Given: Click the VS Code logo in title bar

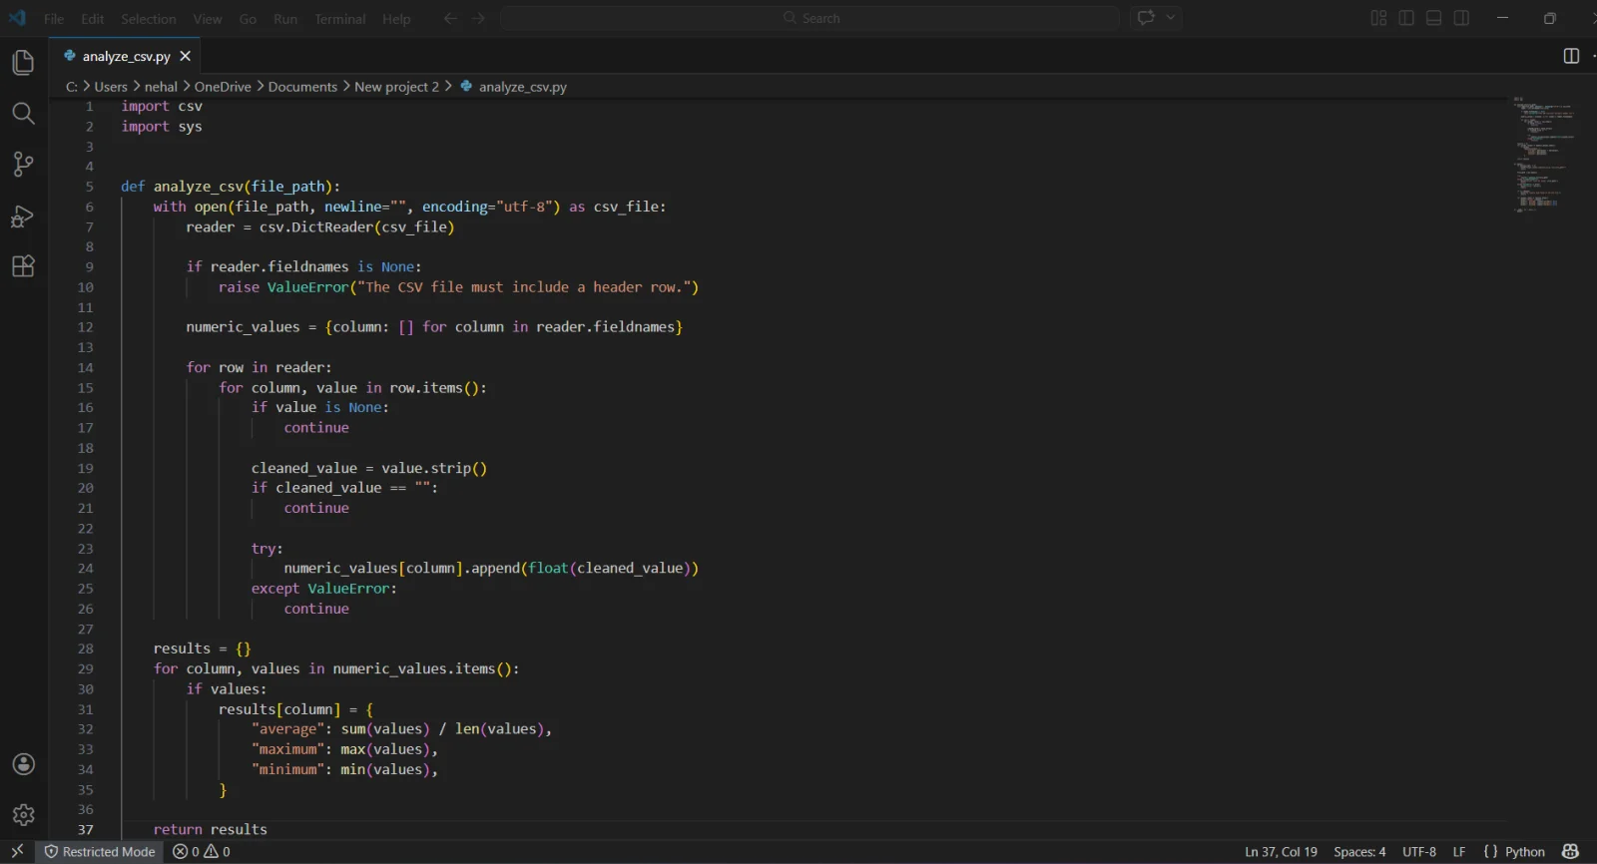Looking at the screenshot, I should 17,18.
